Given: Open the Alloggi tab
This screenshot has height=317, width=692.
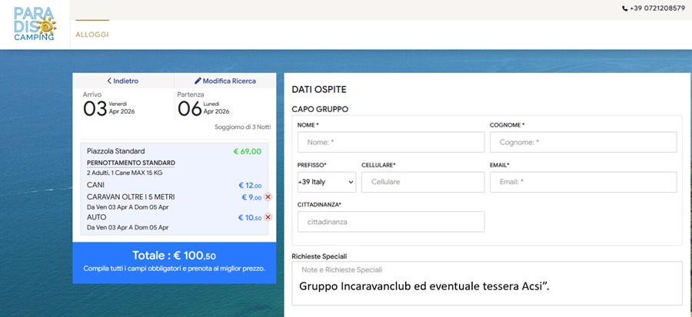Looking at the screenshot, I should coord(91,35).
